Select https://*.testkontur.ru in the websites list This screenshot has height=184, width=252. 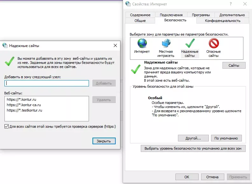[24, 110]
